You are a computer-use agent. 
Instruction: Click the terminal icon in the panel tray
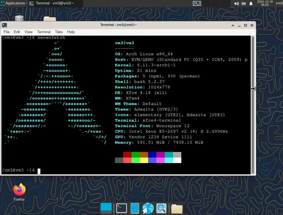pyautogui.click(x=197, y=3)
